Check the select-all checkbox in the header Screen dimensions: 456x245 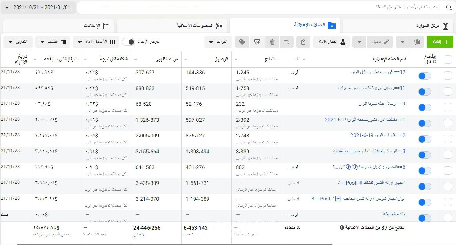pos(447,59)
